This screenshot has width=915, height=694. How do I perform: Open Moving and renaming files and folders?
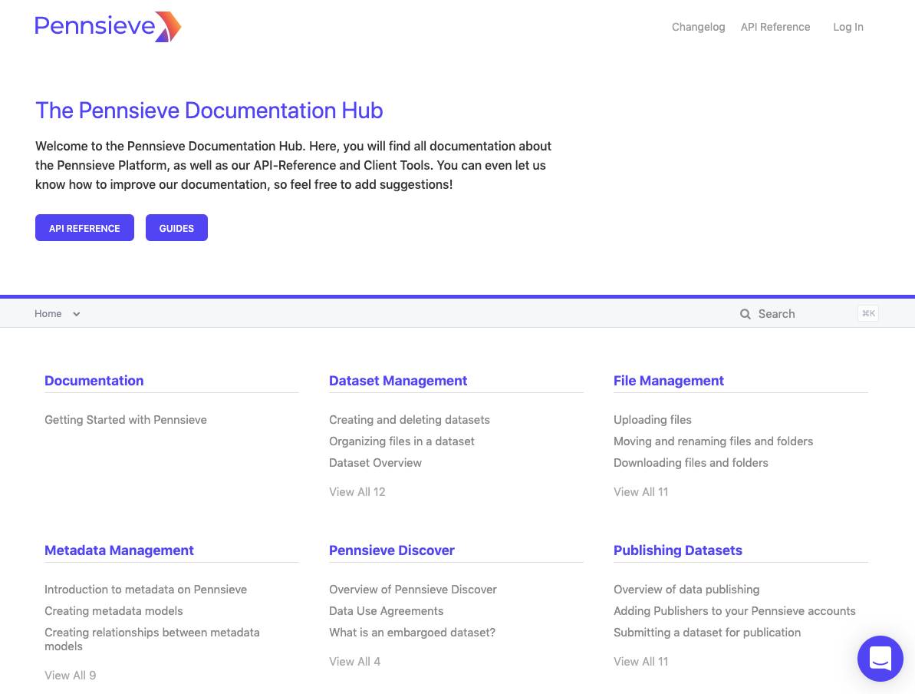coord(713,441)
